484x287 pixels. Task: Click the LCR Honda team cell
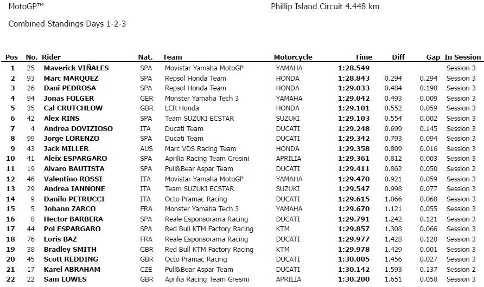coord(182,108)
